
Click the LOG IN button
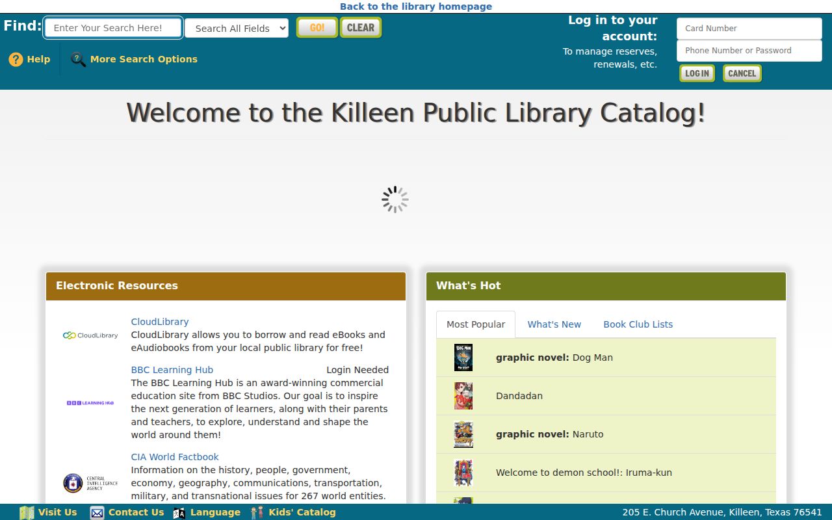pyautogui.click(x=697, y=73)
